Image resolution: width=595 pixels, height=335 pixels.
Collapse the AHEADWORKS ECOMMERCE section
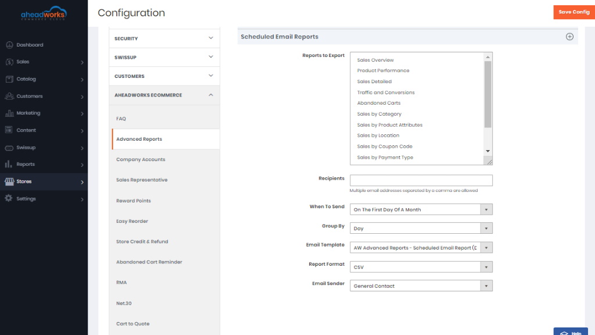(164, 95)
